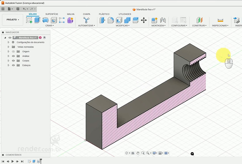The image size is (242, 164).
Task: Select the Pan hand tool
Action: [x=138, y=153]
